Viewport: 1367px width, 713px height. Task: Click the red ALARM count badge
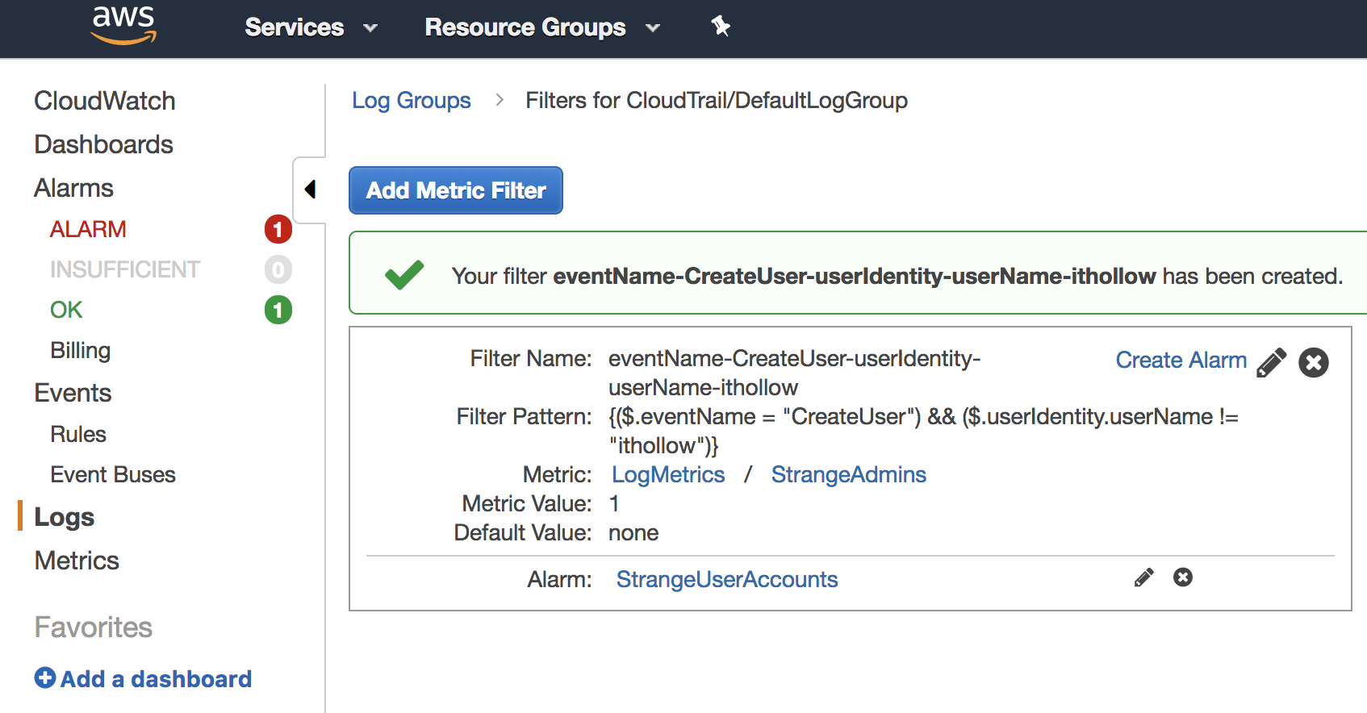pyautogui.click(x=278, y=230)
